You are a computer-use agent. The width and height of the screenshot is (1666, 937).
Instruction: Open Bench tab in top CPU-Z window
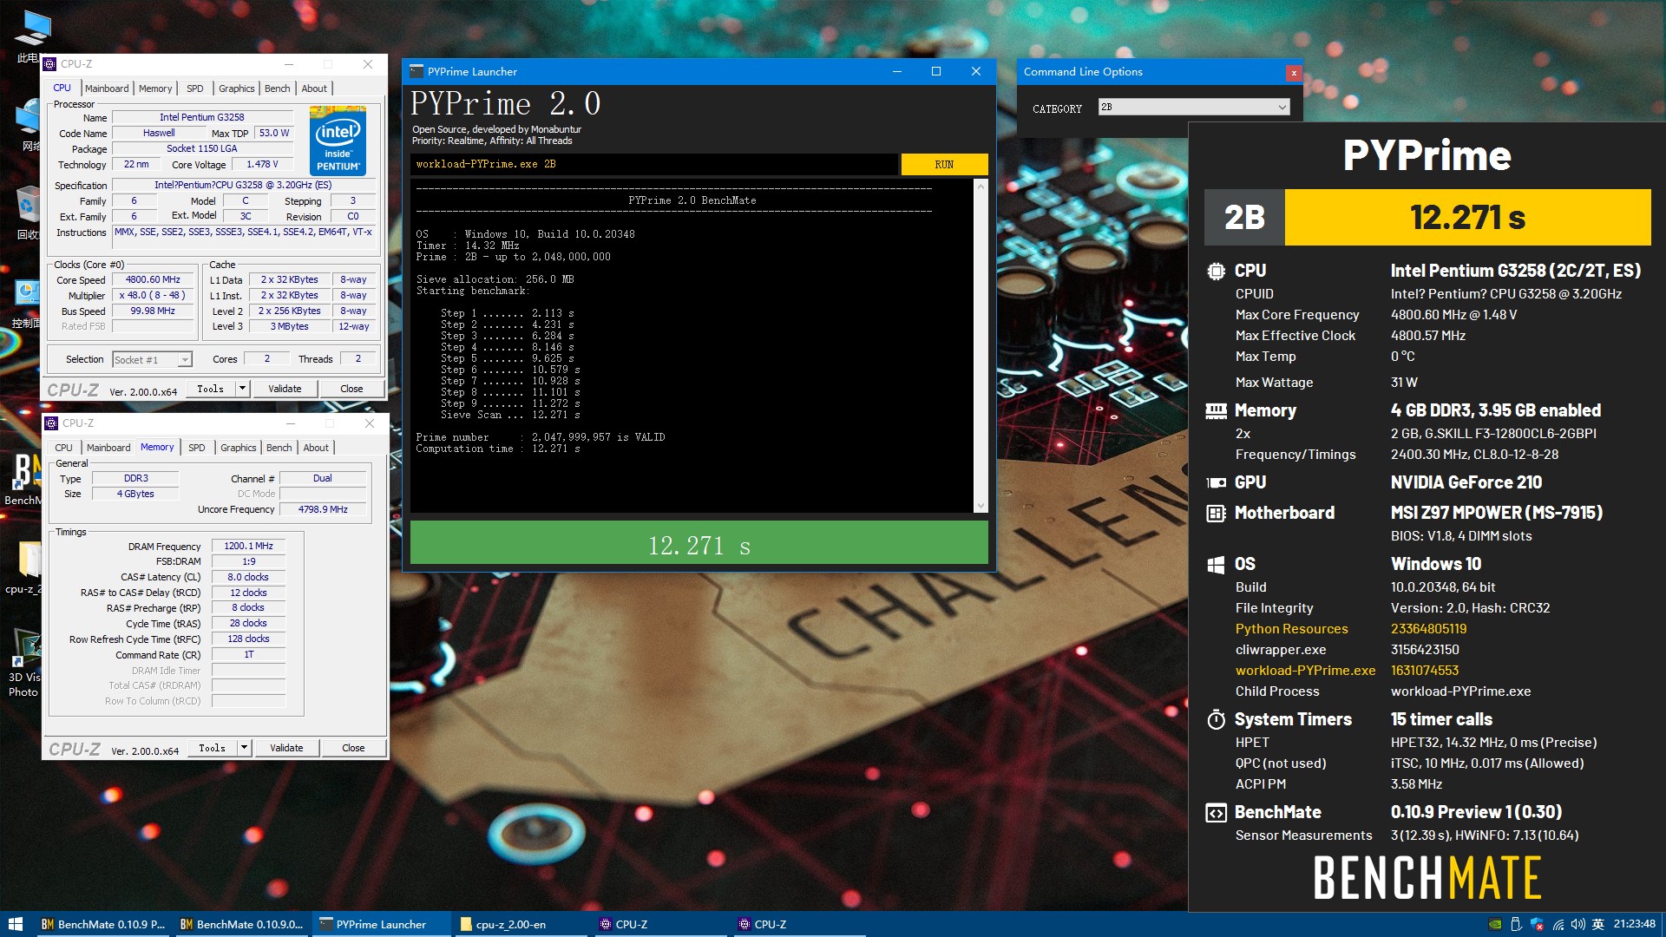[x=278, y=88]
